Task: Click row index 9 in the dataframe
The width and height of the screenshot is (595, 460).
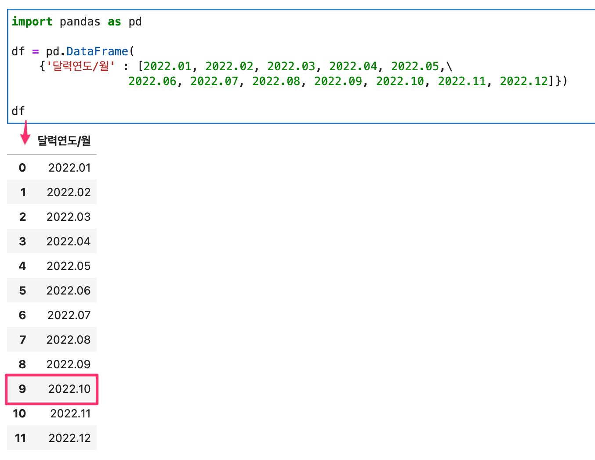Action: click(22, 389)
